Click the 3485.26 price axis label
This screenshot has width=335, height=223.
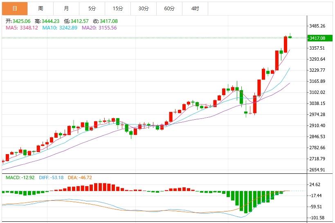317,26
